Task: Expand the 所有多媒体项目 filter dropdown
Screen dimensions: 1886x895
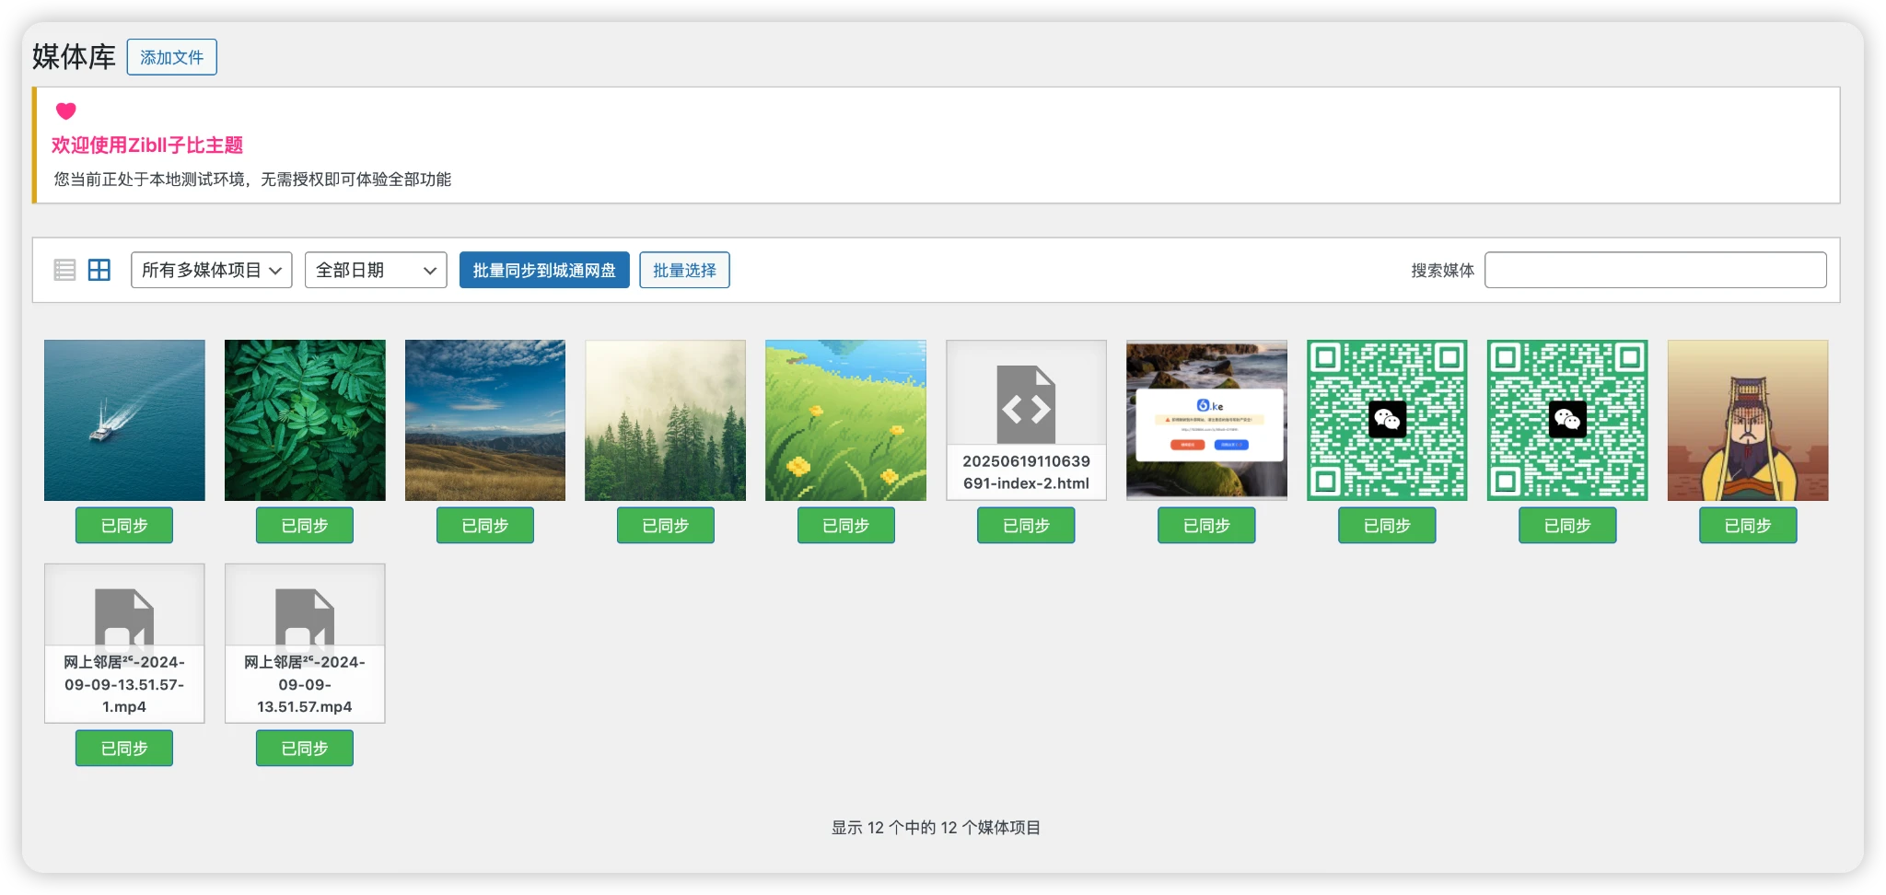Action: coord(211,269)
